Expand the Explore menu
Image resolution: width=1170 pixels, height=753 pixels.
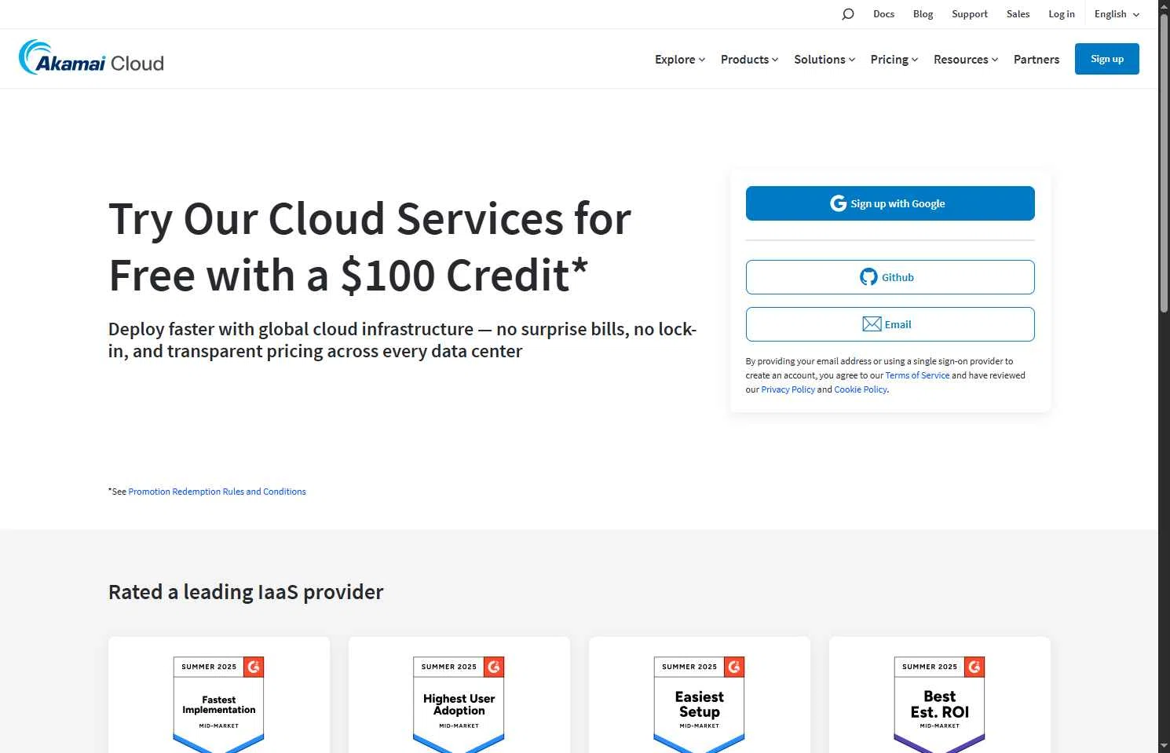point(680,60)
